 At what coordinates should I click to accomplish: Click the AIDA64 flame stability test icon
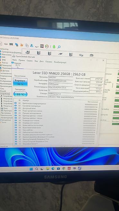(x=22, y=45)
